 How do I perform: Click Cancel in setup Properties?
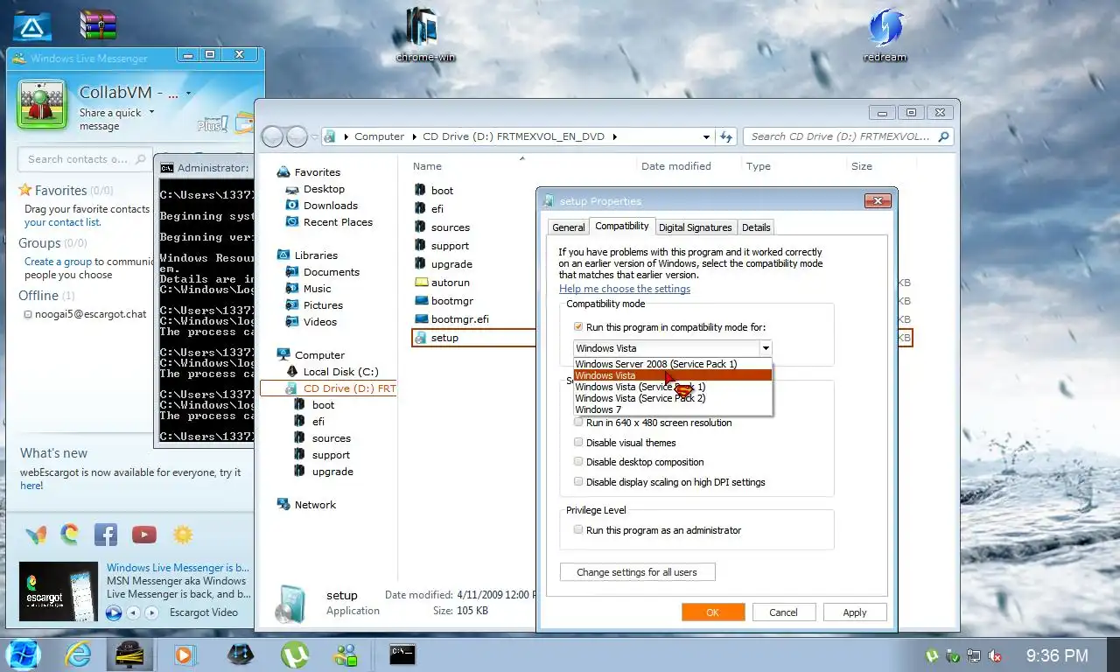[784, 612]
